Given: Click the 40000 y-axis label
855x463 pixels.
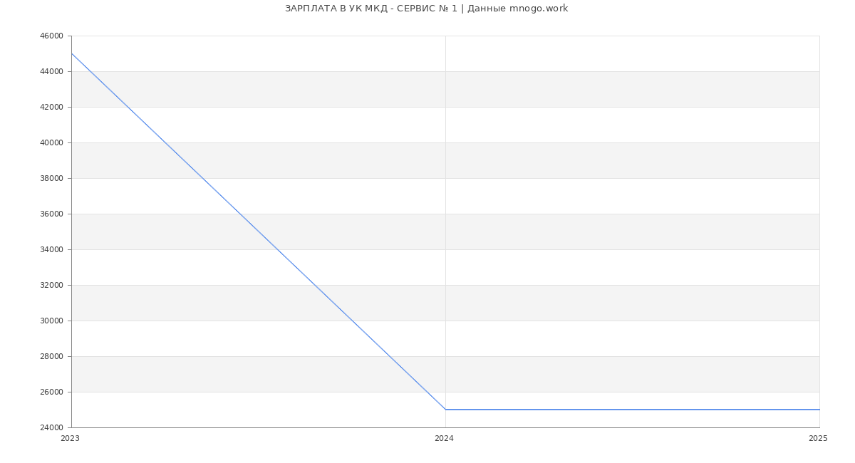Looking at the screenshot, I should pyautogui.click(x=53, y=143).
